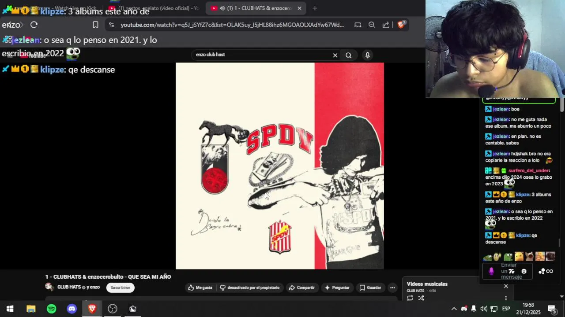Click the zoom magnifier icon in address bar
Screen dimensions: 565x317
coord(372,25)
